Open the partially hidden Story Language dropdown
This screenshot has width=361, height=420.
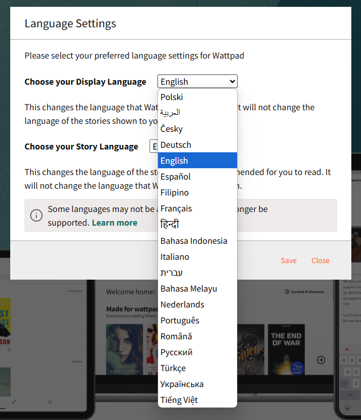(x=154, y=146)
